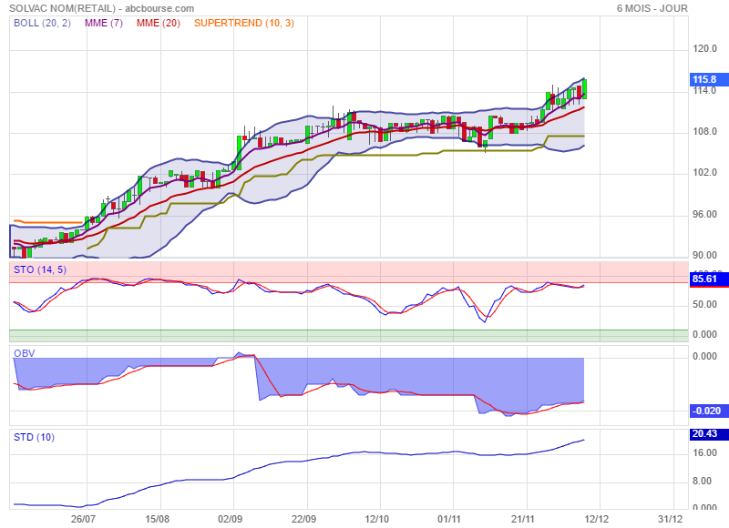Click the 02/09 date axis label

tap(230, 519)
